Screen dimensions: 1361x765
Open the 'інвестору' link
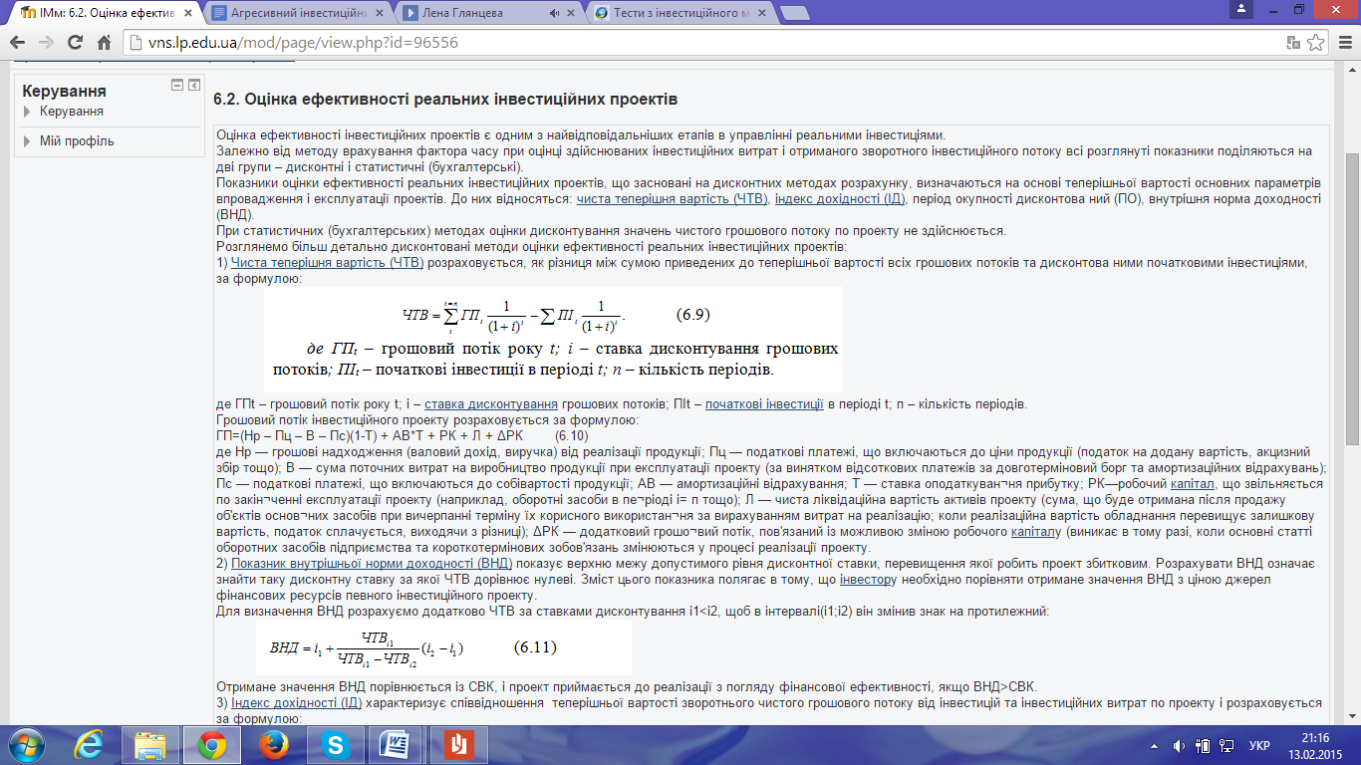870,579
